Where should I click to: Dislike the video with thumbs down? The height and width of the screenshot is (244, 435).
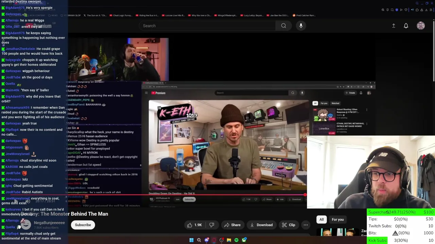212,225
